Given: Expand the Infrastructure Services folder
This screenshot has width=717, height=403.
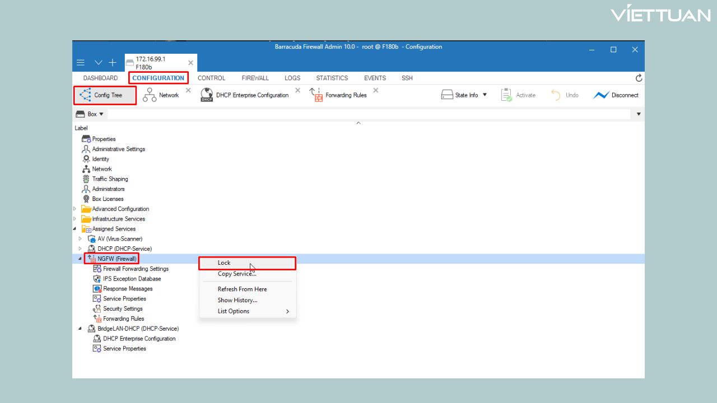Looking at the screenshot, I should [75, 219].
